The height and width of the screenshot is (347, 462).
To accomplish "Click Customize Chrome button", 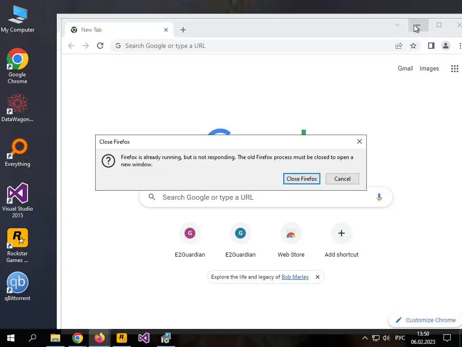I will pyautogui.click(x=425, y=320).
